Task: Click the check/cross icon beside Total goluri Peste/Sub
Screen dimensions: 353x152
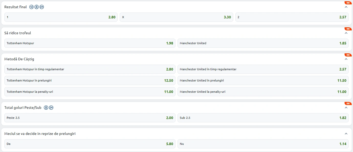Action: (x=51, y=108)
